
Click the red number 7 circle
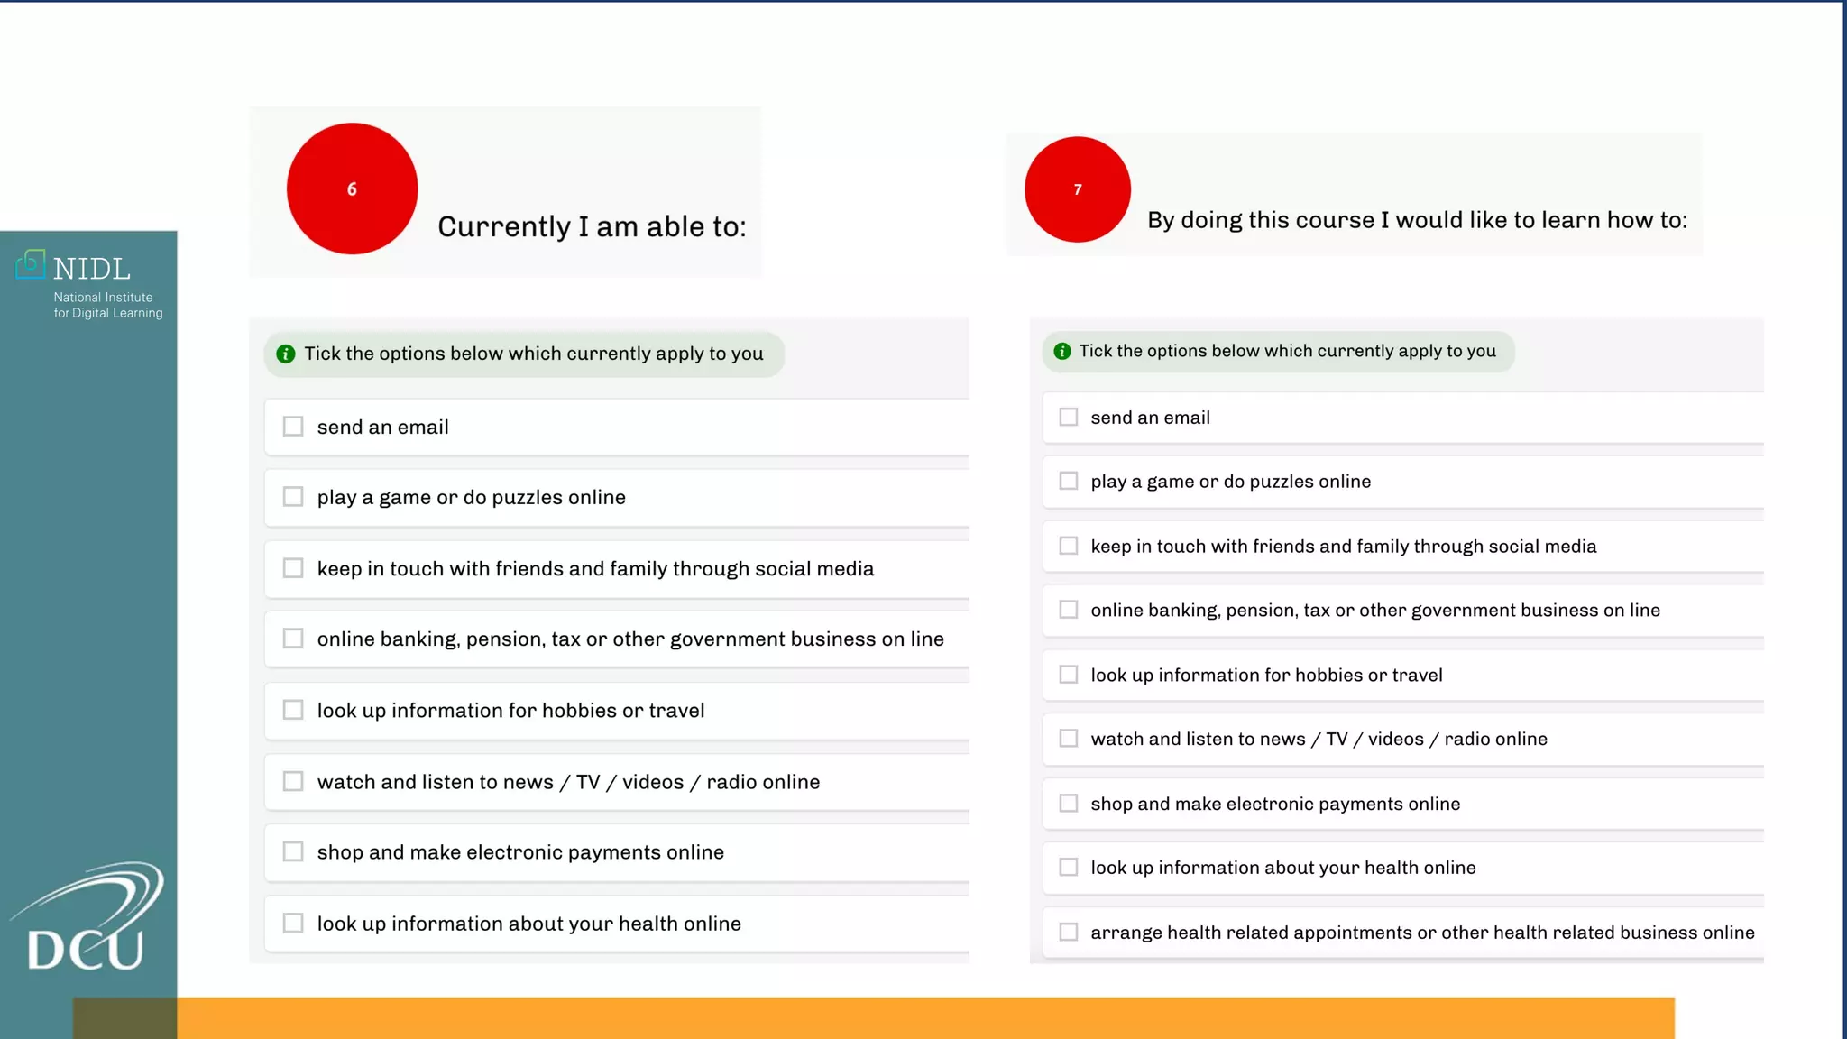click(x=1077, y=189)
